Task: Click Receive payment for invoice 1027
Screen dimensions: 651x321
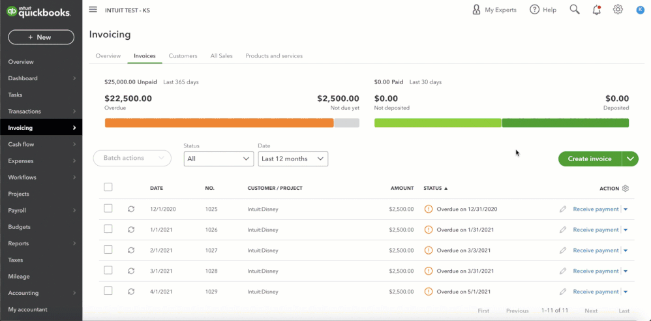Action: click(x=596, y=251)
